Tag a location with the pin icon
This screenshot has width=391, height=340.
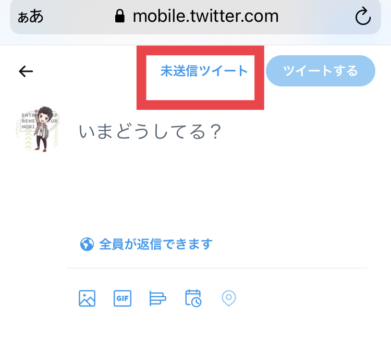(229, 298)
